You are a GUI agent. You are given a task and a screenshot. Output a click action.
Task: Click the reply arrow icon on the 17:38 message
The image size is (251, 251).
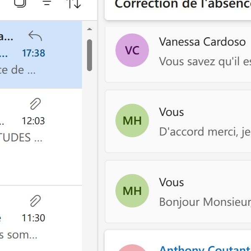pos(35,36)
